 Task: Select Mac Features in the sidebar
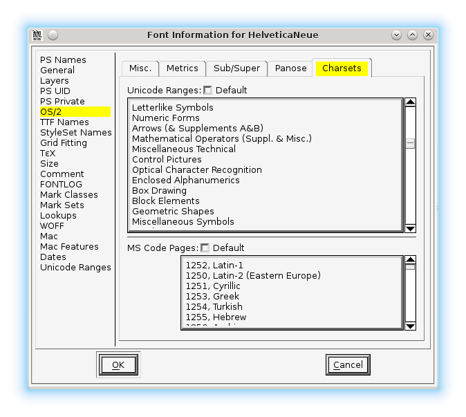point(69,247)
